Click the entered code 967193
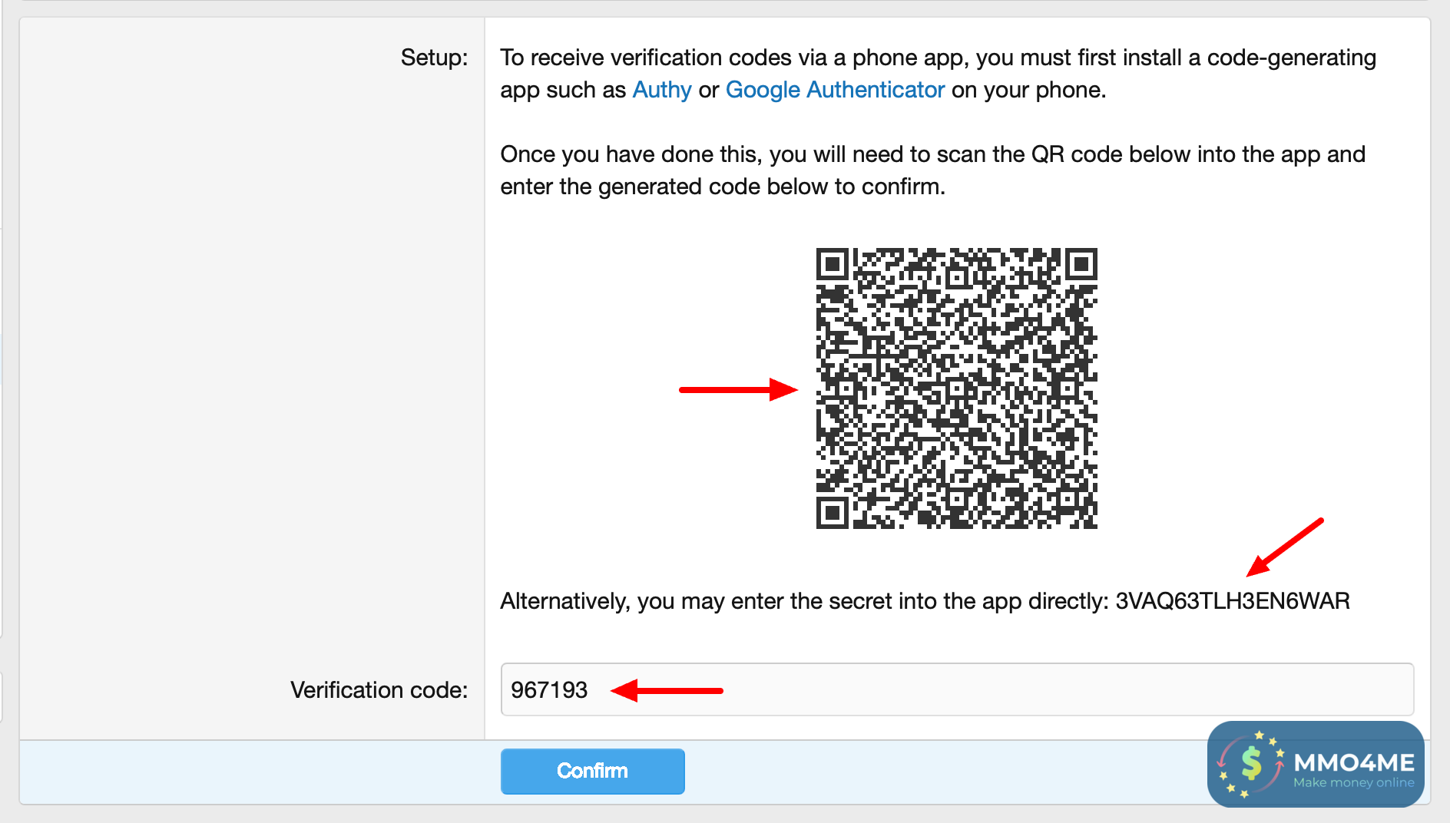1450x823 pixels. 549,690
